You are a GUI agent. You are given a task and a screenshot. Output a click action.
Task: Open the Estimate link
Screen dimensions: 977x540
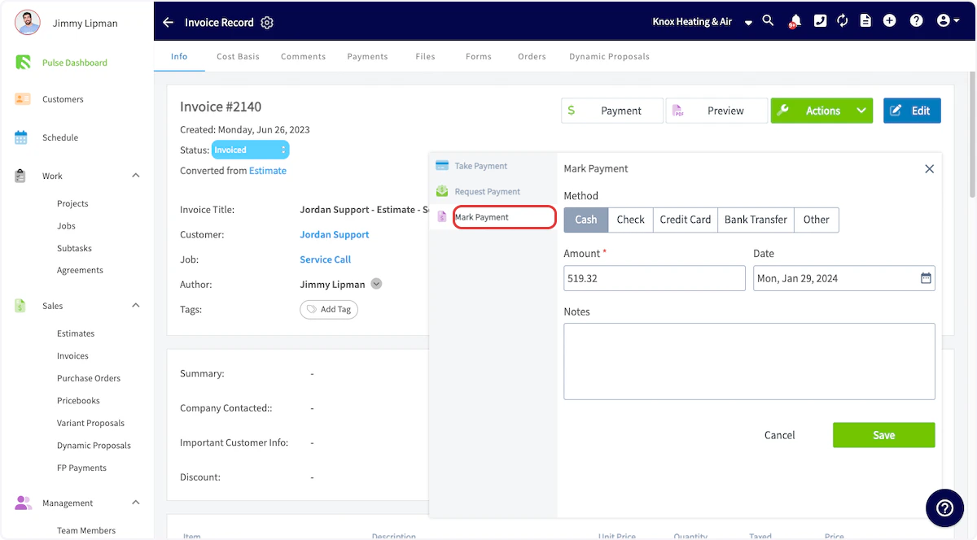pos(268,171)
